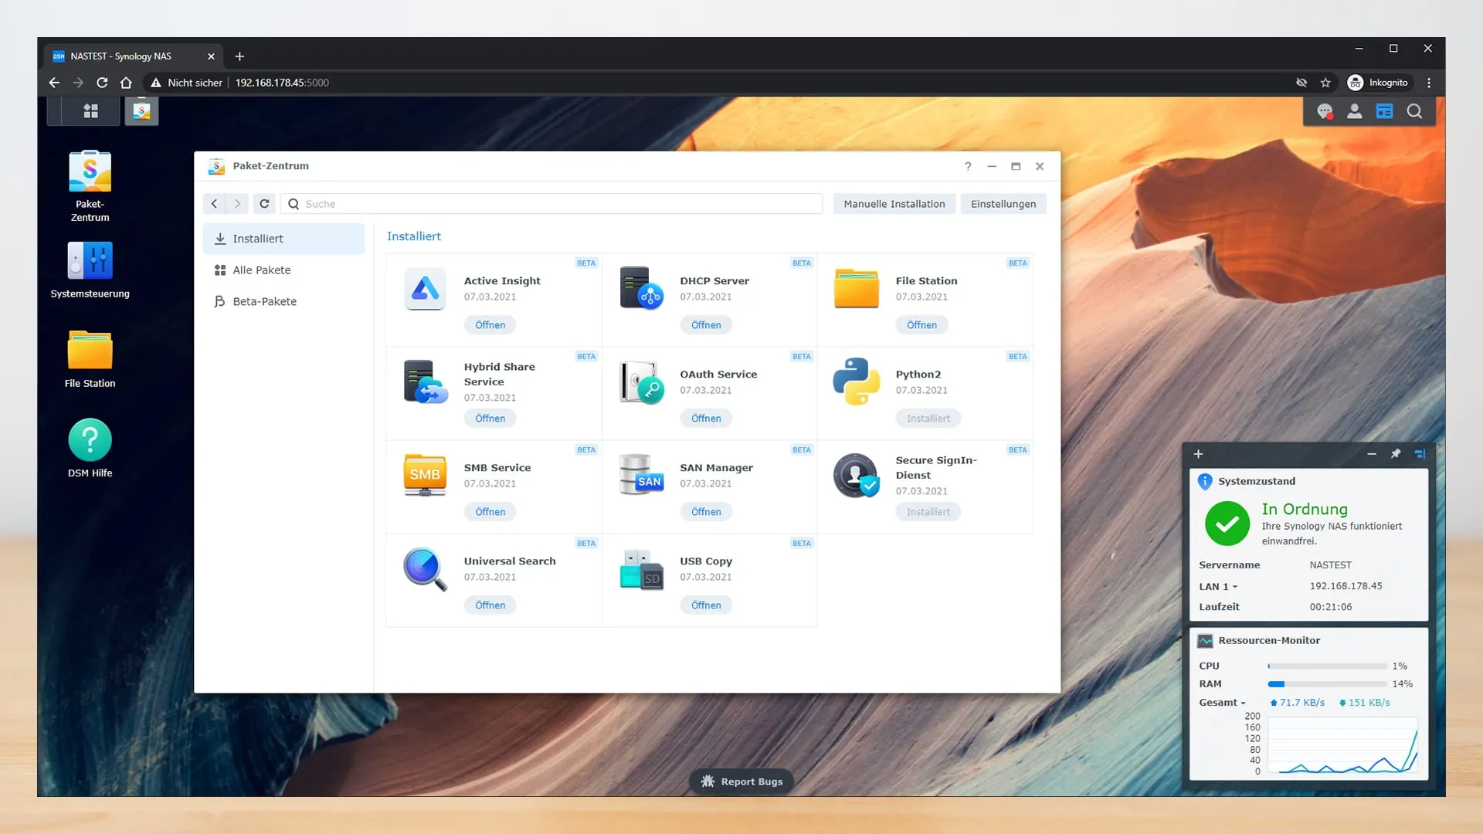Screen dimensions: 1483x834
Task: Click Öffnen for SAN Manager
Action: pos(706,512)
